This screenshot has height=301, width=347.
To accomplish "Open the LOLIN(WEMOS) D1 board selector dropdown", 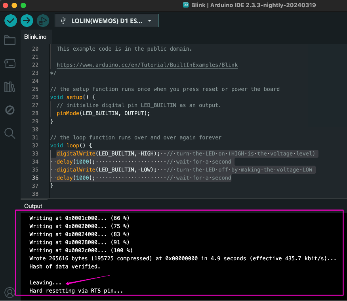I will tap(106, 21).
